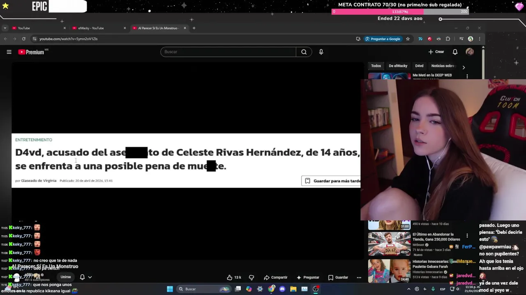Open the tab search dropdown arrow
This screenshot has width=526, height=295.
pyautogui.click(x=5, y=28)
